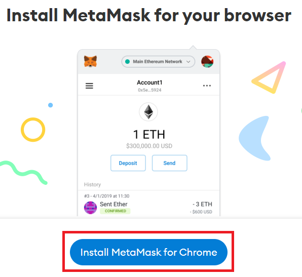Click the Send button
Viewport: 302px width, 277px height.
[x=169, y=163]
